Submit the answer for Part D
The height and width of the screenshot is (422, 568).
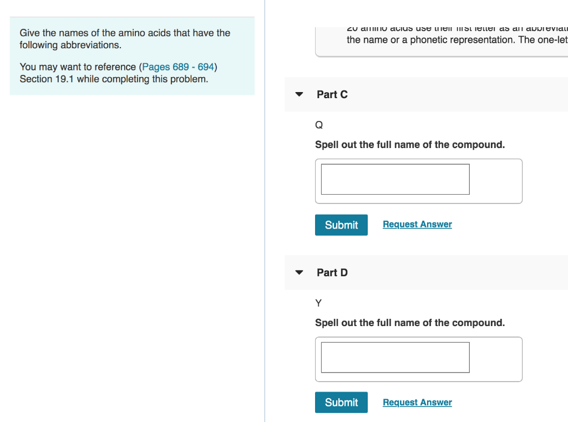click(341, 402)
